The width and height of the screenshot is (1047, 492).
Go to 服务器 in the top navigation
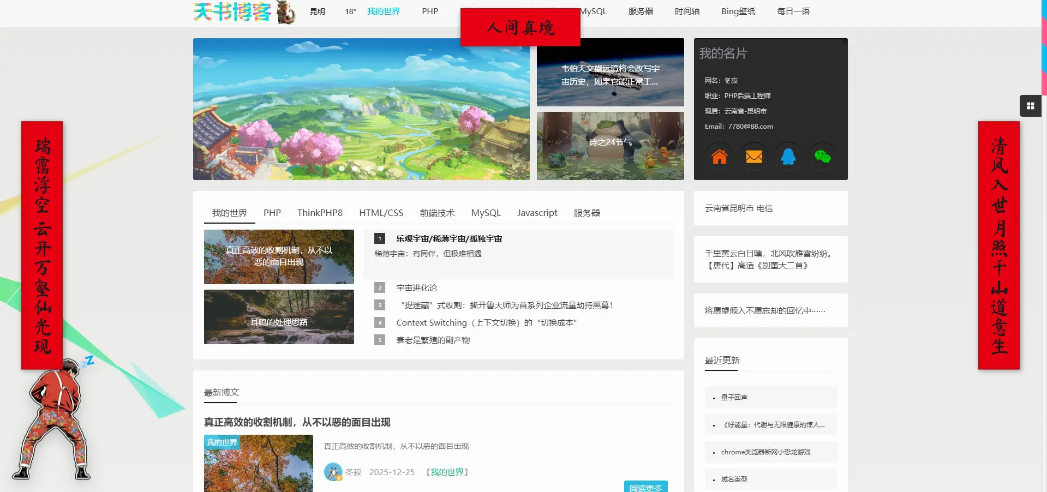click(x=641, y=11)
